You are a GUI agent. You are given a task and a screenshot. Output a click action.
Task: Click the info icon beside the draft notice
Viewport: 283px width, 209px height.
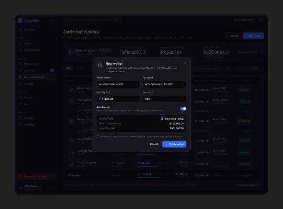click(98, 136)
